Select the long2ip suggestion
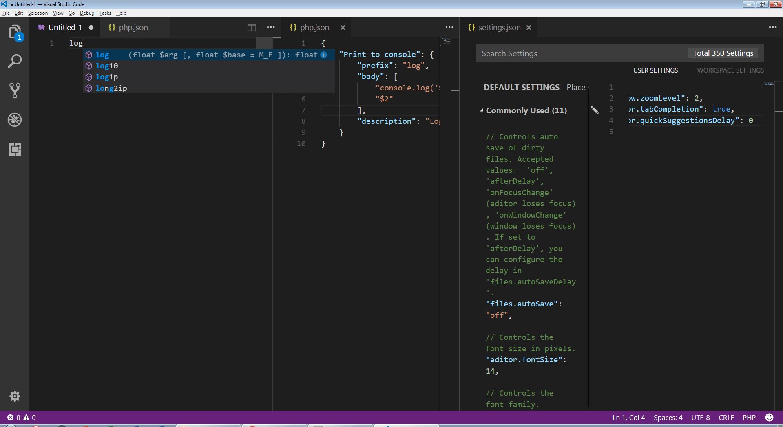This screenshot has height=427, width=783. coord(209,88)
